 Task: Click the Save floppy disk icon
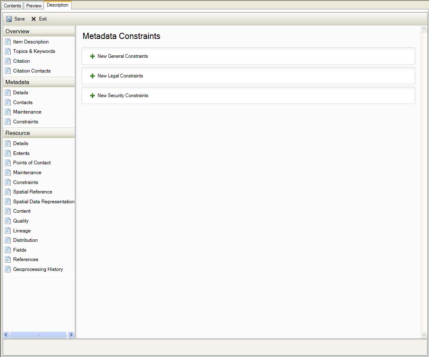(9, 19)
